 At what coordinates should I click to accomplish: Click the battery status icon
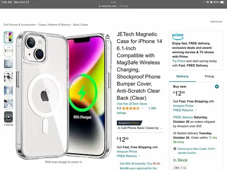pyautogui.click(x=223, y=2)
